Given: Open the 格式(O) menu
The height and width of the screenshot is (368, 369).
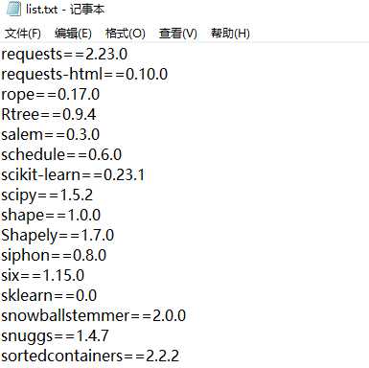Looking at the screenshot, I should [x=126, y=34].
